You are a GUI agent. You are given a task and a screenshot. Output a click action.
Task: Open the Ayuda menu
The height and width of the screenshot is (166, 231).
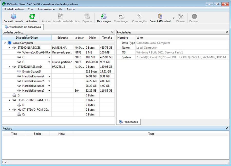[x=70, y=9]
